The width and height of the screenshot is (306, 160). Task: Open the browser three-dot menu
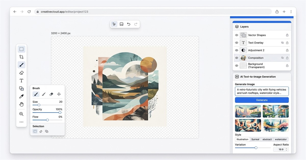(291, 12)
